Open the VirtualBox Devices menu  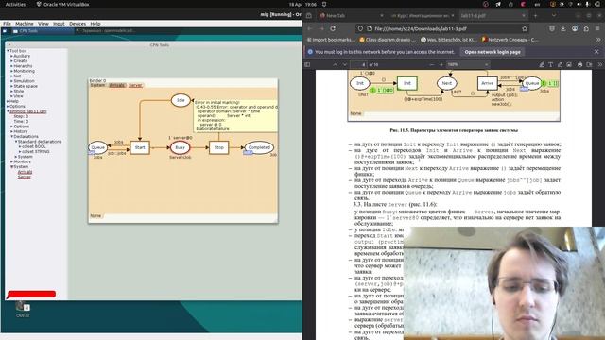point(78,24)
